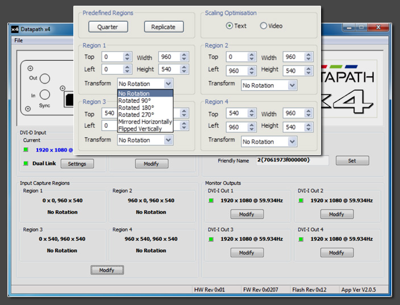Open the File menu
The image size is (400, 305).
click(19, 40)
